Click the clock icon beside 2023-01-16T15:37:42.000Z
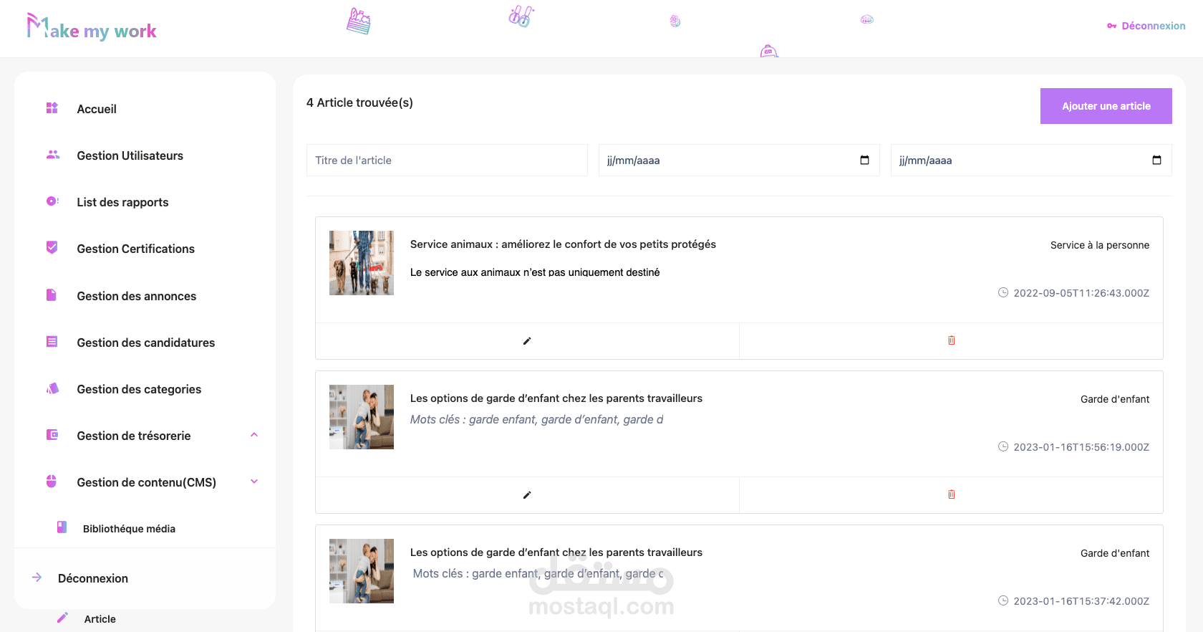Viewport: 1203px width, 632px height. (x=1003, y=600)
